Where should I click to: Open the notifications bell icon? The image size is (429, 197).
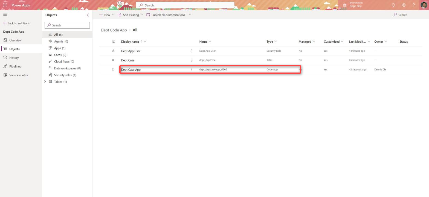point(393,5)
